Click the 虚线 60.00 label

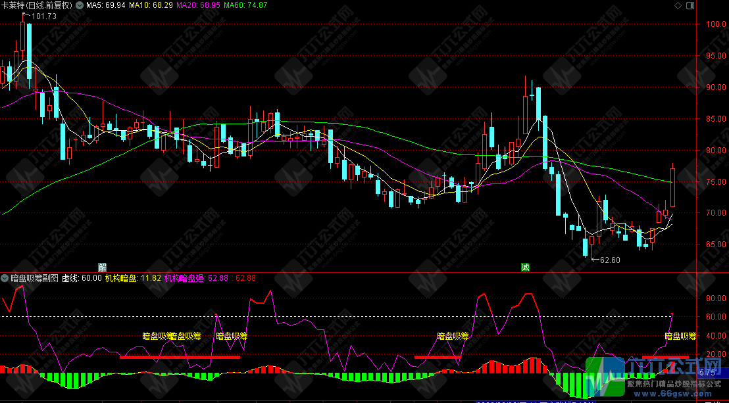tap(82, 278)
